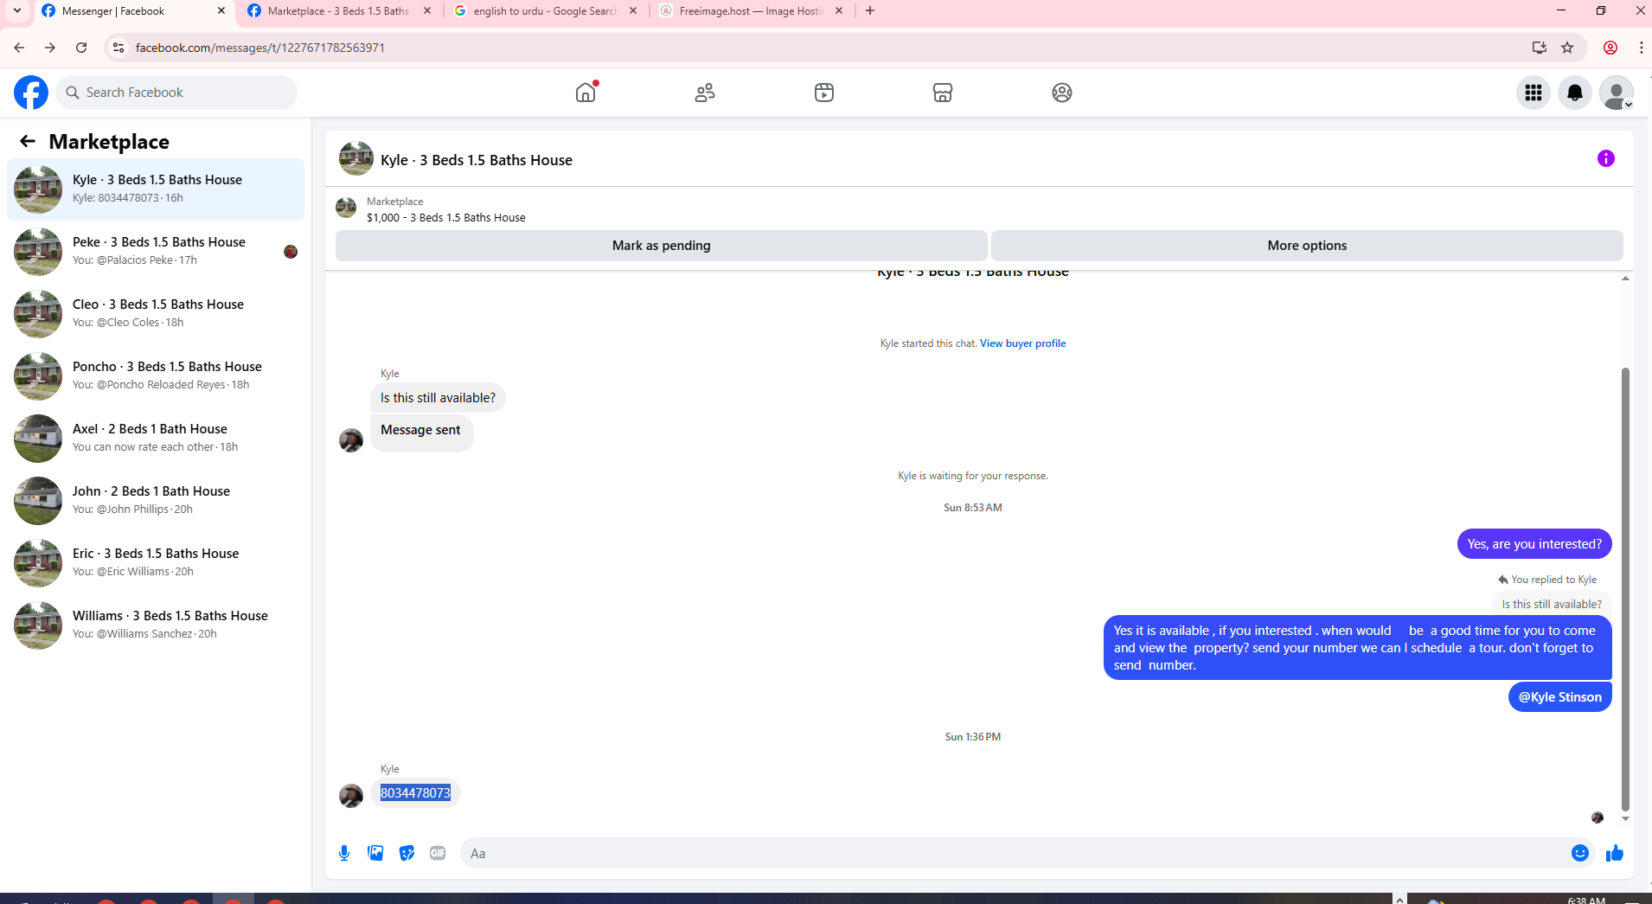
Task: Click the 8034478073 phone number message
Action: pyautogui.click(x=415, y=793)
